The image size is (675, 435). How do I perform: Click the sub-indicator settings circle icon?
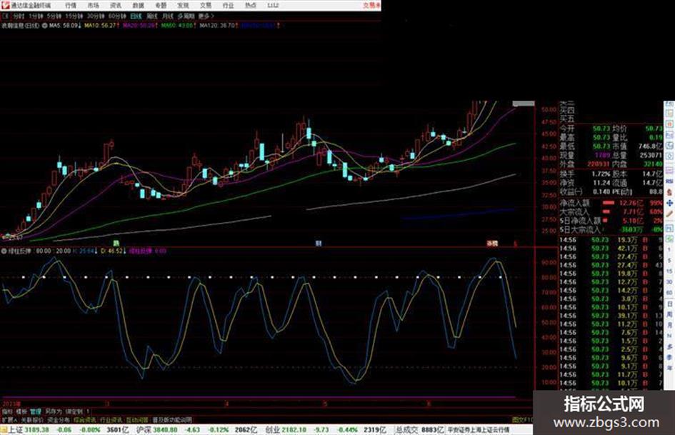[x=4, y=251]
